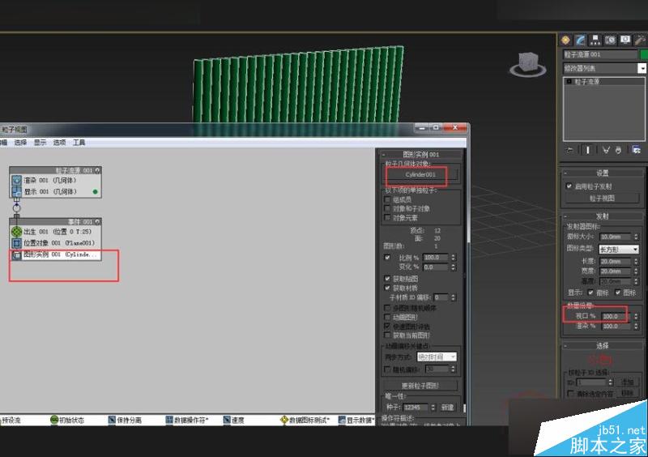648x457 pixels.
Task: Enable 对象元素 checkbox
Action: 387,217
